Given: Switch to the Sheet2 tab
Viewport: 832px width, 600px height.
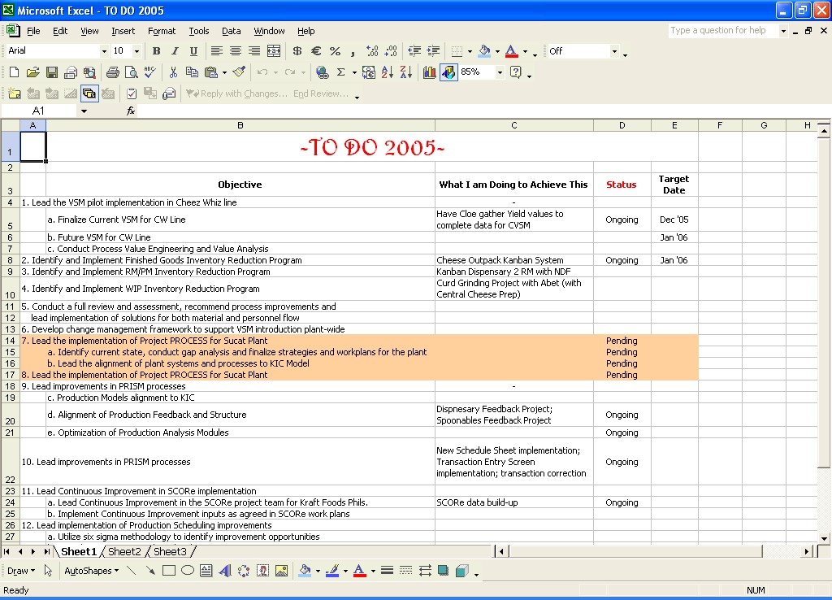Looking at the screenshot, I should (124, 552).
